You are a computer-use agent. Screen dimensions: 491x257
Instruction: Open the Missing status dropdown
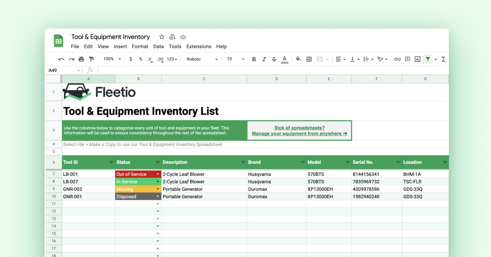pos(158,189)
